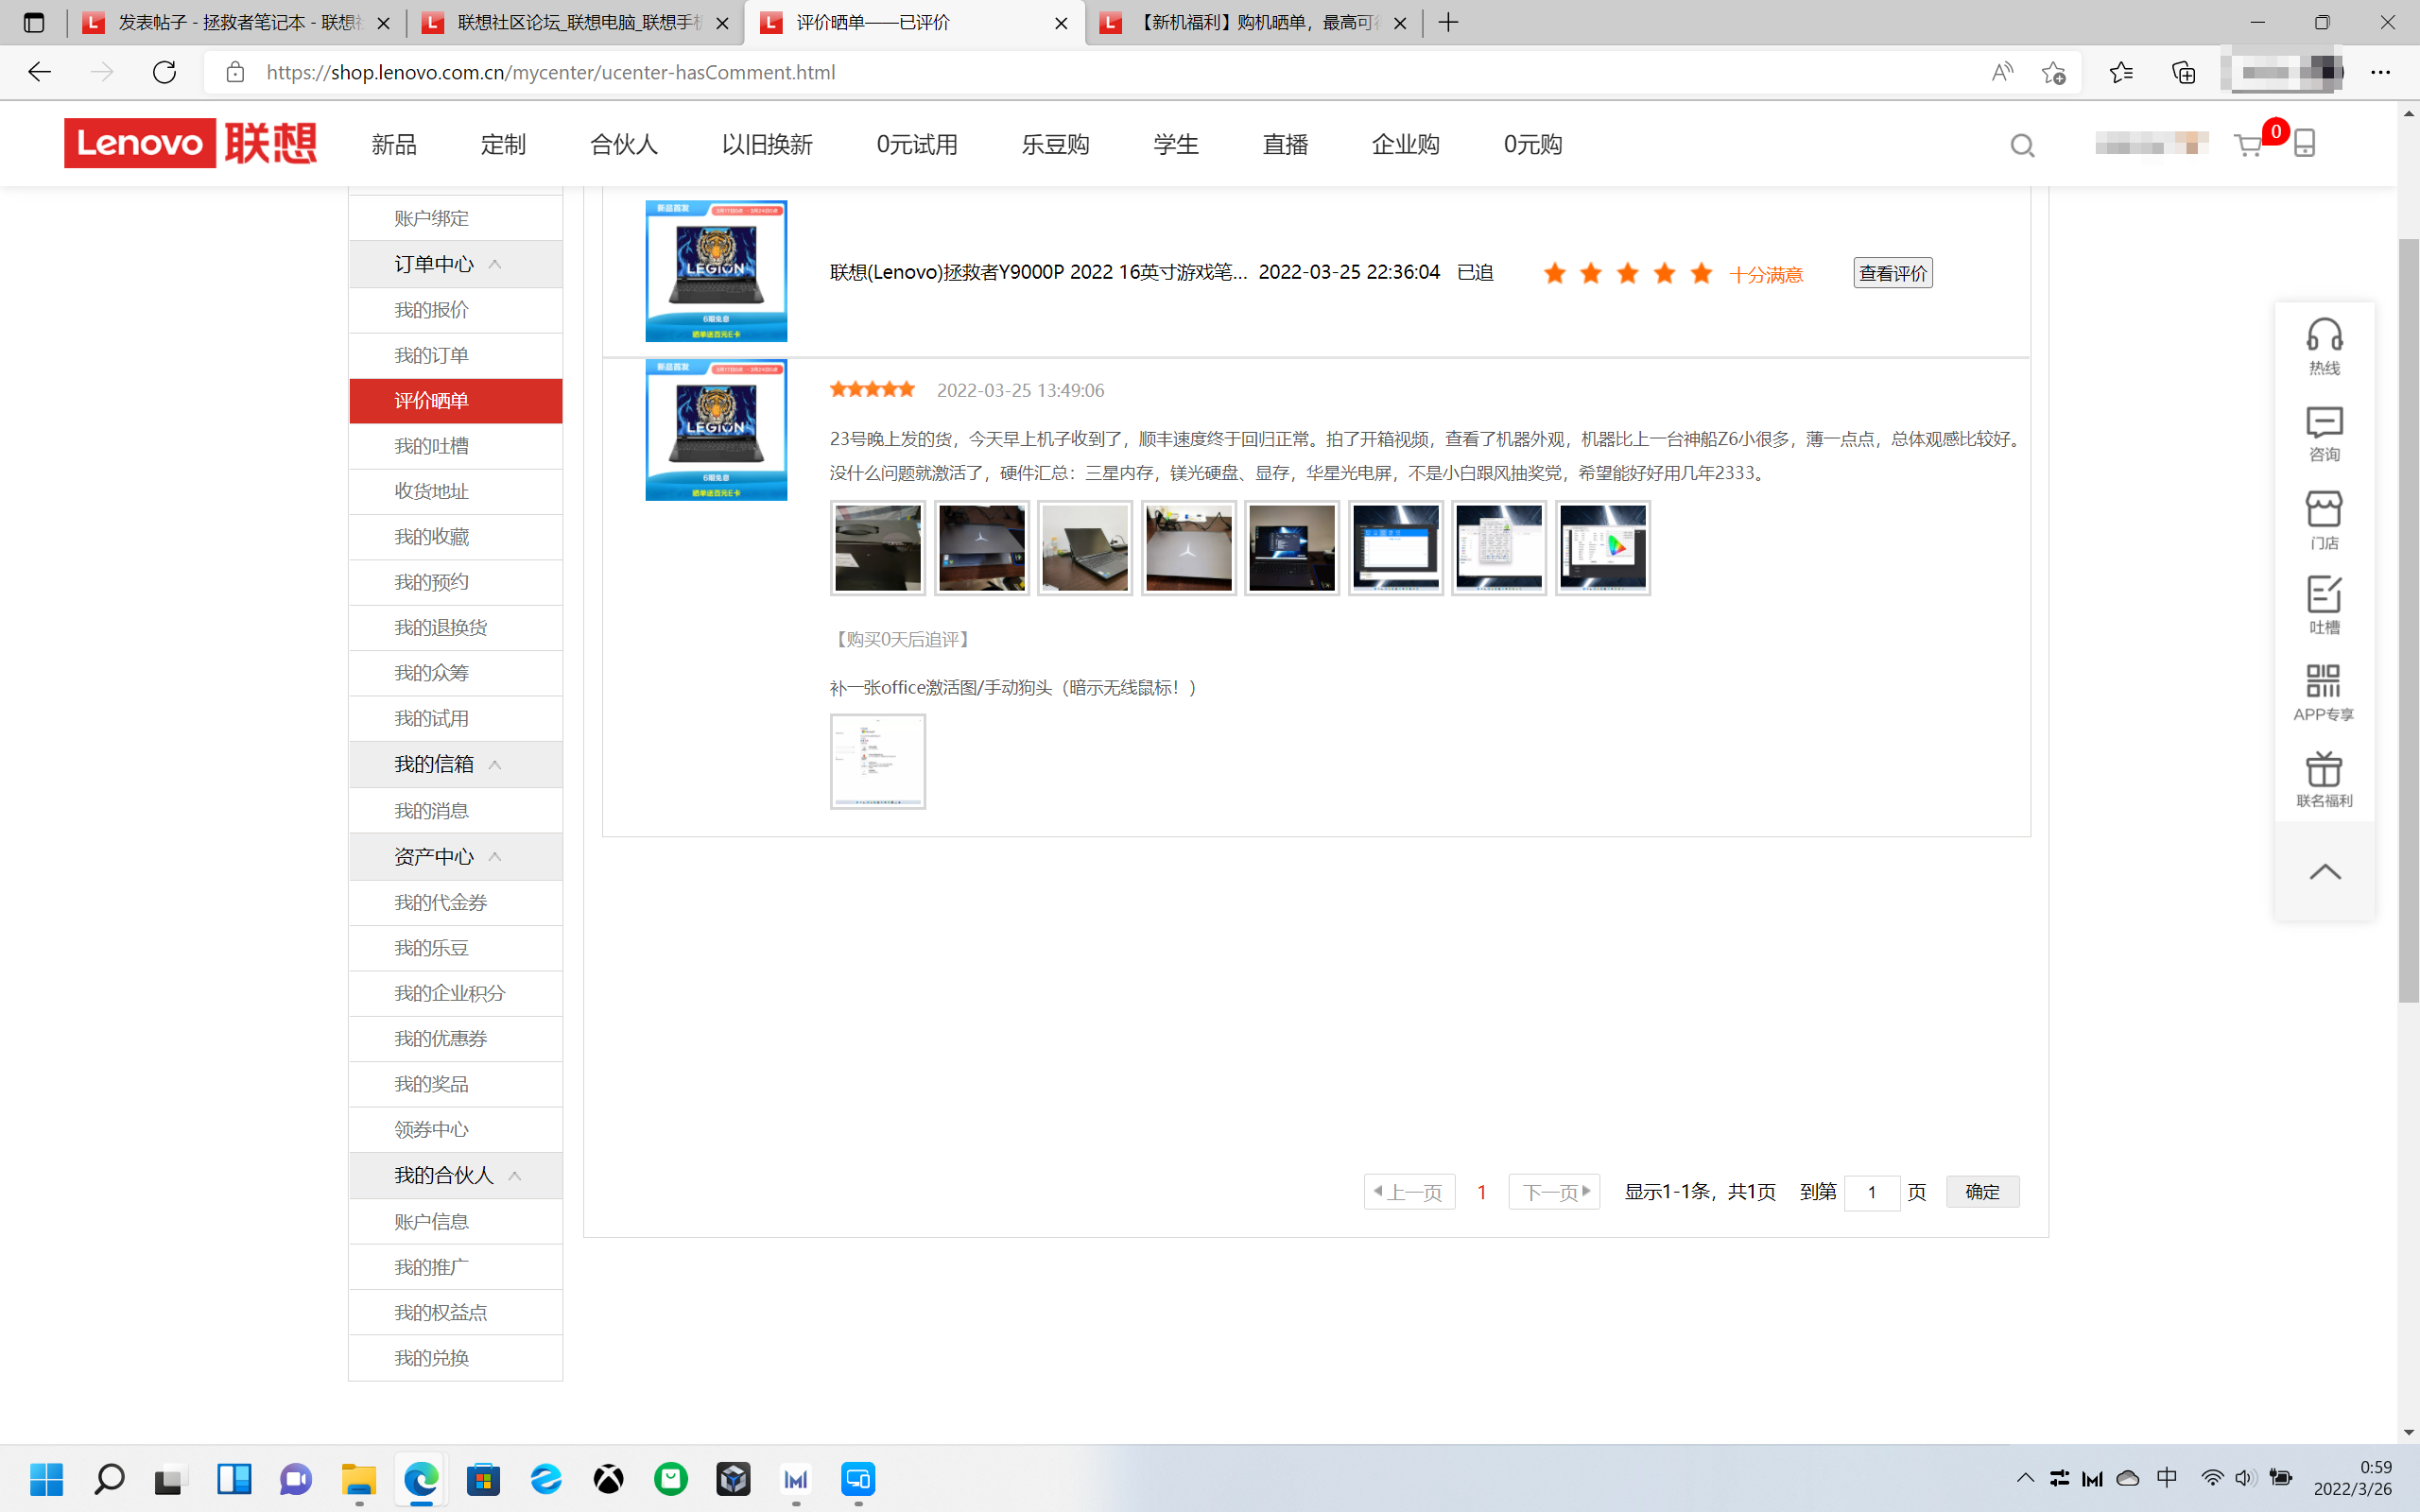
Task: Click the page number input field
Action: (x=1871, y=1192)
